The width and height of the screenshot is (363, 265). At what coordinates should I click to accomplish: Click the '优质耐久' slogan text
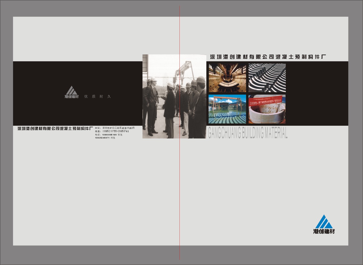(97, 97)
